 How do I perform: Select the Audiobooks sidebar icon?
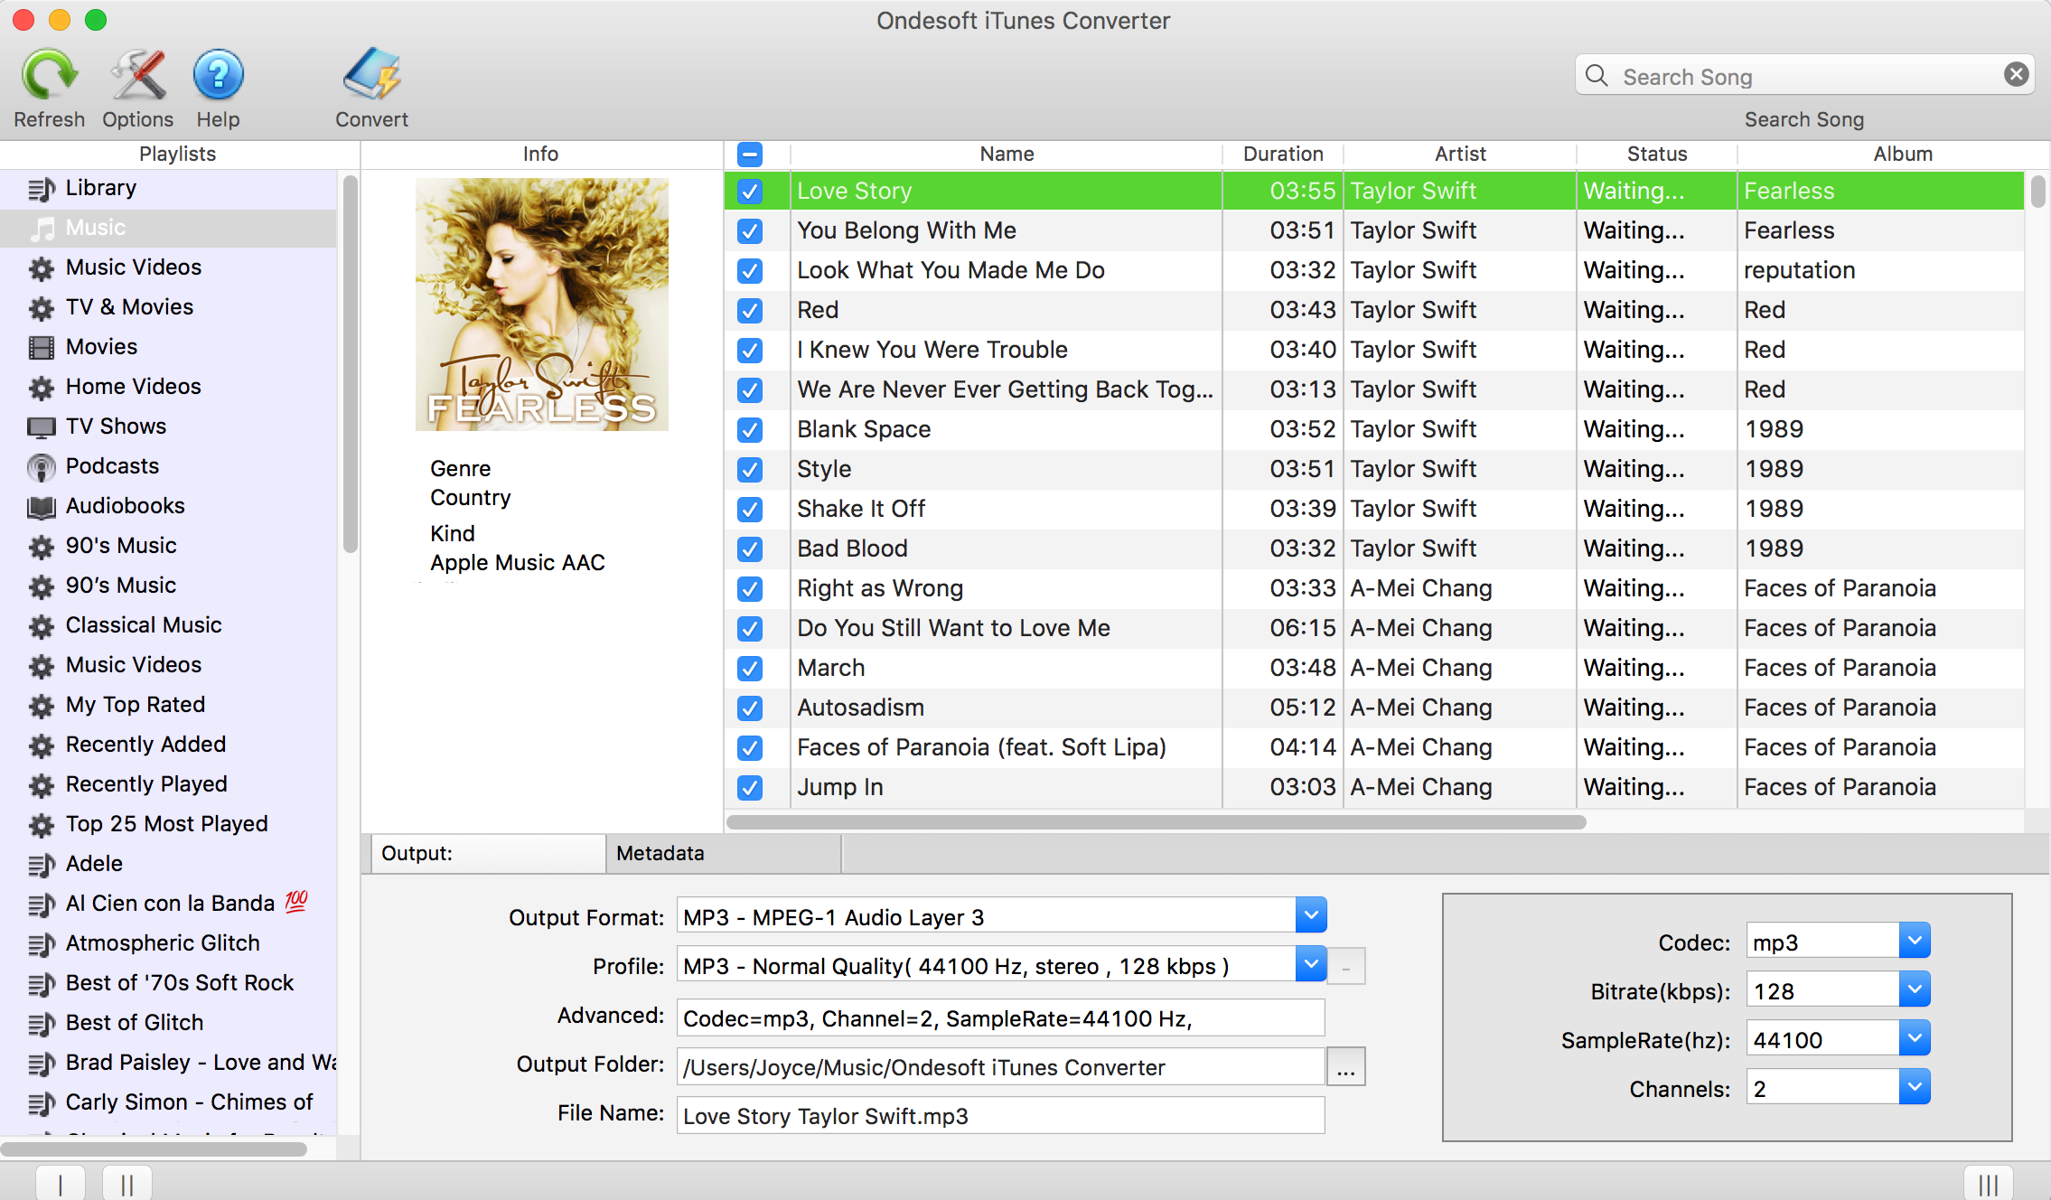(x=39, y=504)
